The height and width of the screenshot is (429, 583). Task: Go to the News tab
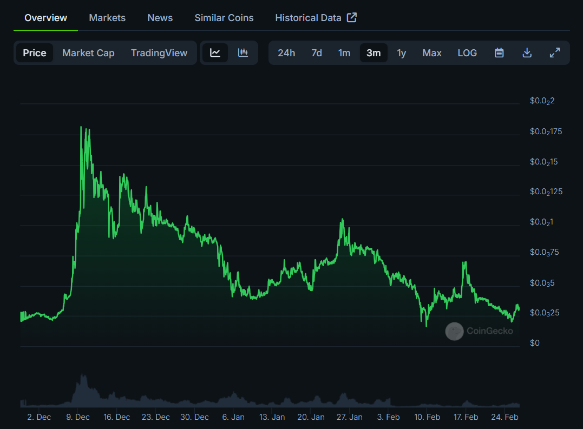click(160, 18)
